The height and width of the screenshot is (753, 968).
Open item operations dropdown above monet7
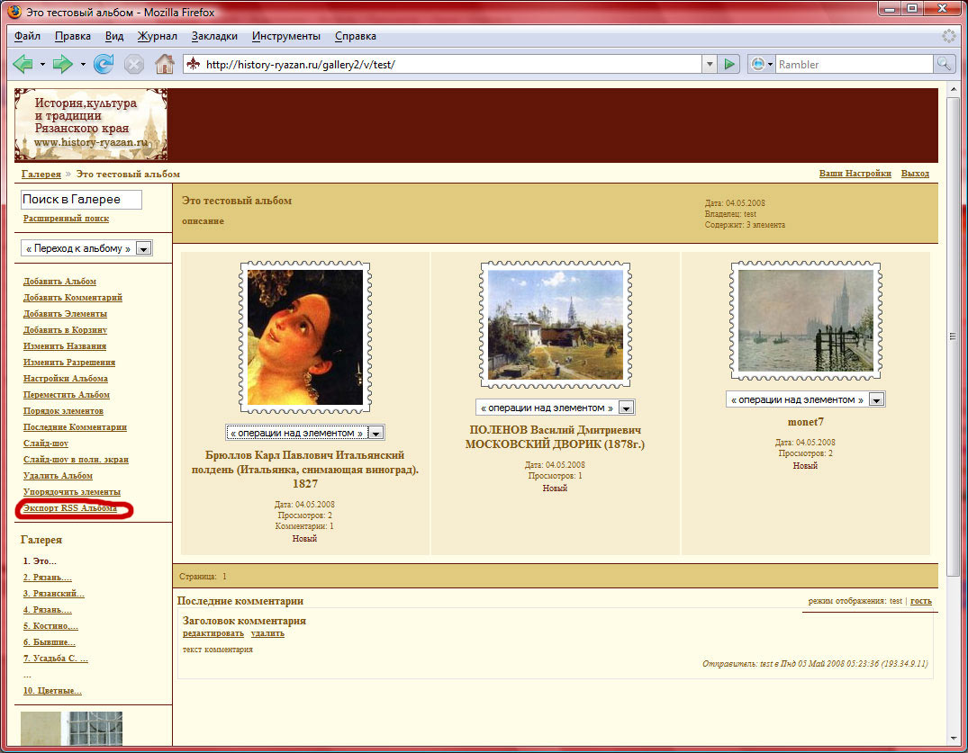(806, 399)
